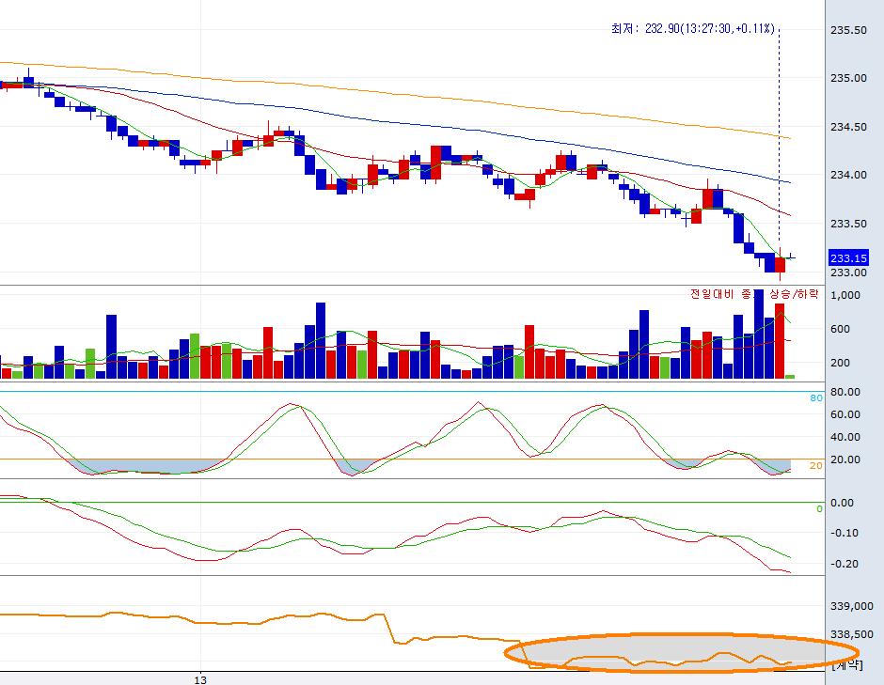Screen dimensions: 884x685
Task: Click the small green volume bar at far right
Action: (790, 376)
